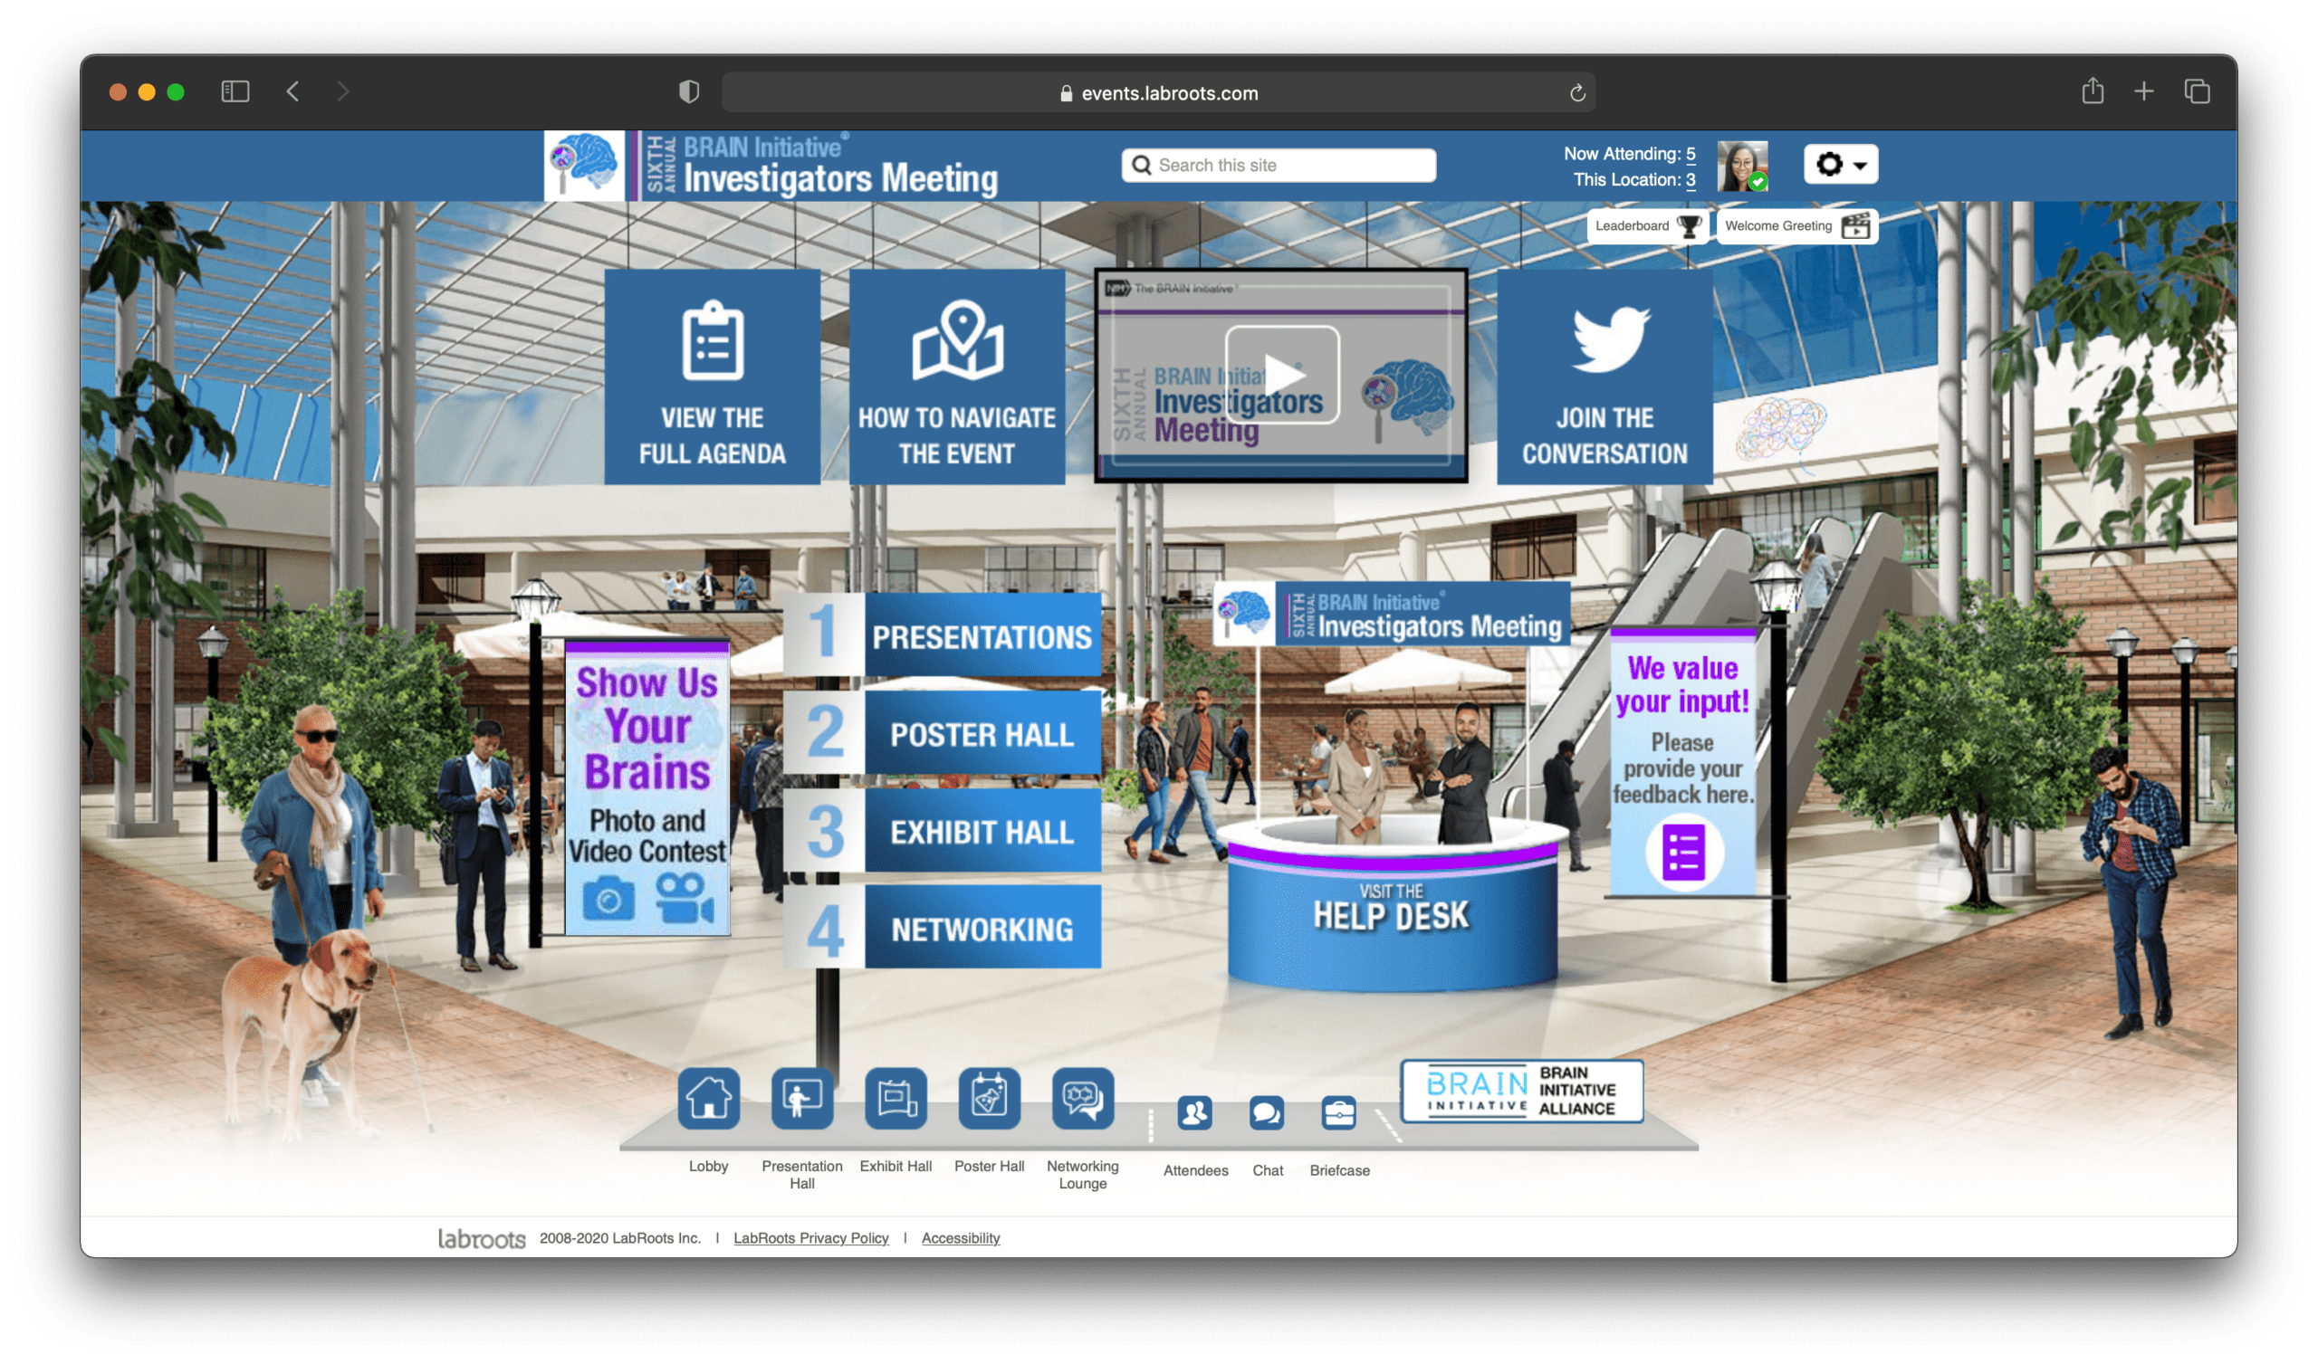Click the Now Attending count 5
The image size is (2318, 1364).
coord(1691,154)
